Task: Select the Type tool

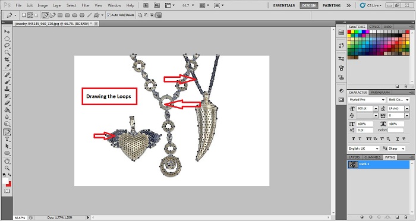Action: pyautogui.click(x=7, y=139)
